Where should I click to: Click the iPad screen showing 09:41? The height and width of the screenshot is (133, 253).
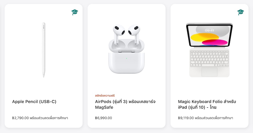pyautogui.click(x=209, y=36)
